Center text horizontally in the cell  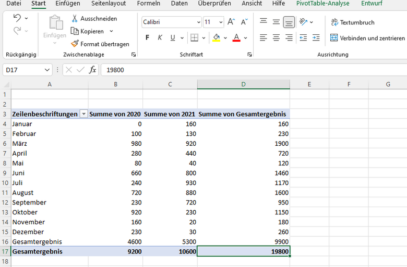[276, 38]
